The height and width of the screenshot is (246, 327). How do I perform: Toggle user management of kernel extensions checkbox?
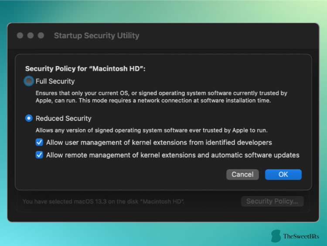39,142
